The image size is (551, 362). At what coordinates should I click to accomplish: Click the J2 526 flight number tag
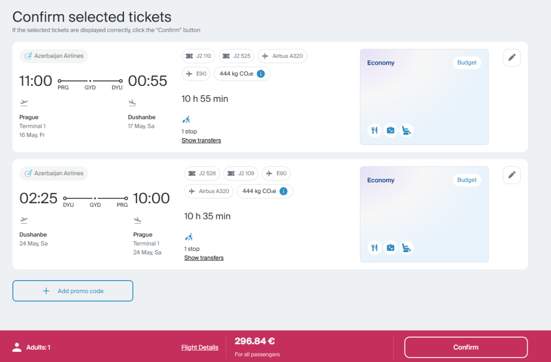coord(202,174)
